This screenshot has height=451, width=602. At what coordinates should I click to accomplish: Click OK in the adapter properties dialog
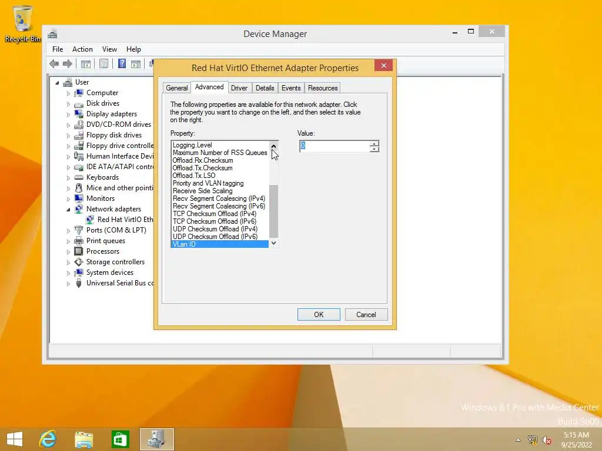319,315
